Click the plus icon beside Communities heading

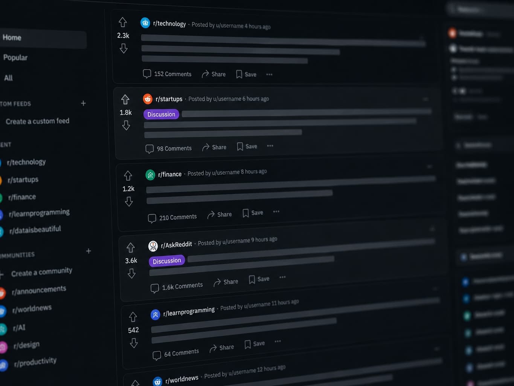pyautogui.click(x=88, y=251)
